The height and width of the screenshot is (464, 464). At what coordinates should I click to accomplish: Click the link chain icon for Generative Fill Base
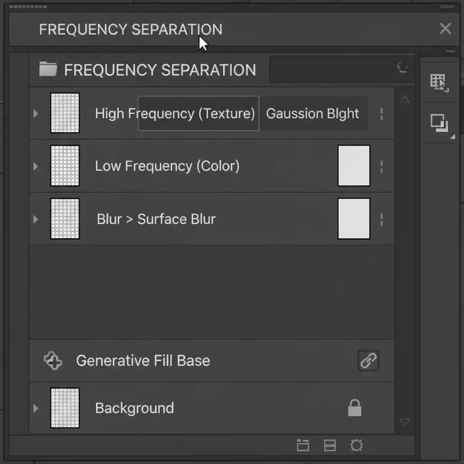(368, 361)
